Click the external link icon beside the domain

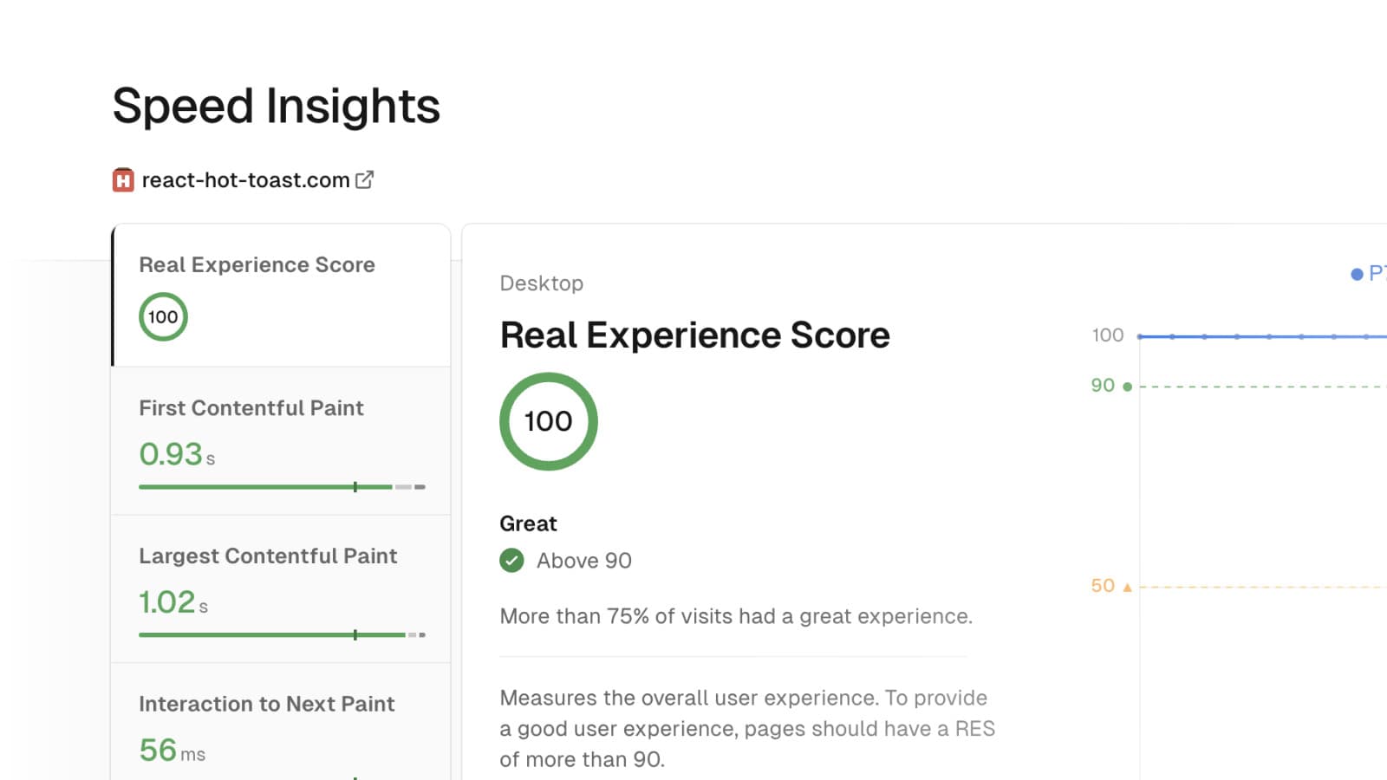tap(365, 180)
